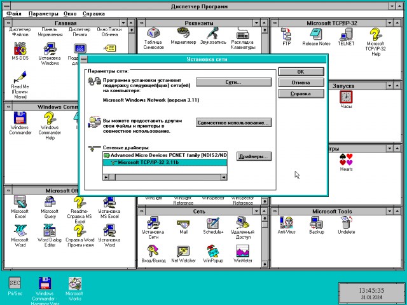Open control menu of Установка сети dialog
The width and height of the screenshot is (407, 305).
(84, 59)
